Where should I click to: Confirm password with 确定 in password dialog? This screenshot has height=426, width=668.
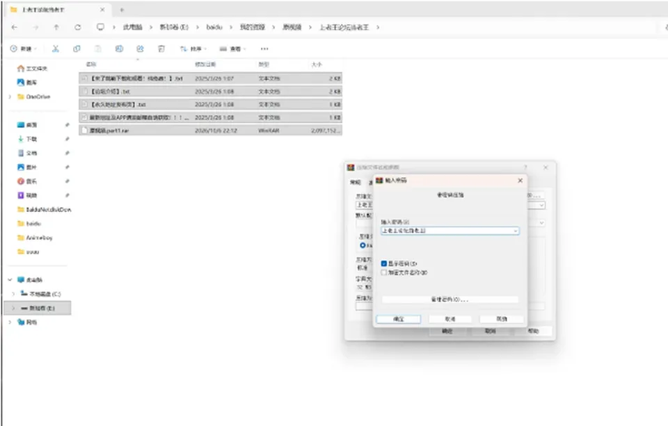[x=398, y=319]
